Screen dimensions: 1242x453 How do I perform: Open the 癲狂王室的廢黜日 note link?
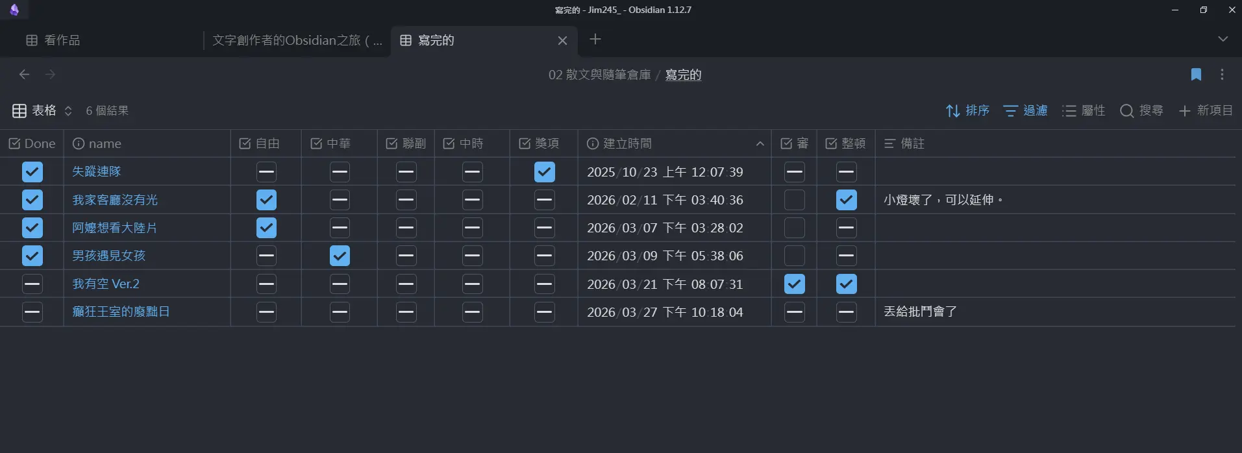click(x=121, y=312)
